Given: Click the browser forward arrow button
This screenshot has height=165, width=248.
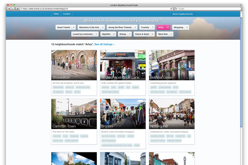Looking at the screenshot, I should pos(13,8).
